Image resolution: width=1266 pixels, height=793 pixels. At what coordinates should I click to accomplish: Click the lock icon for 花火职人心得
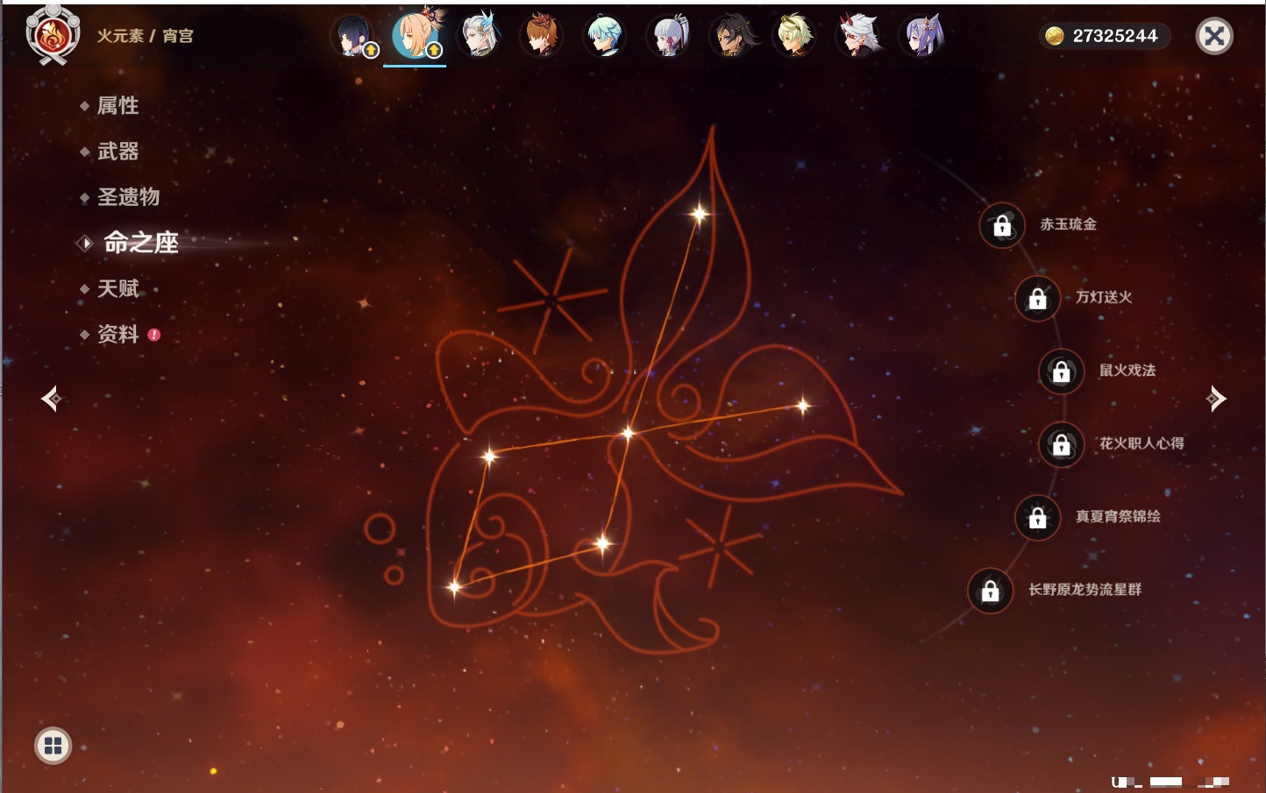click(1062, 445)
